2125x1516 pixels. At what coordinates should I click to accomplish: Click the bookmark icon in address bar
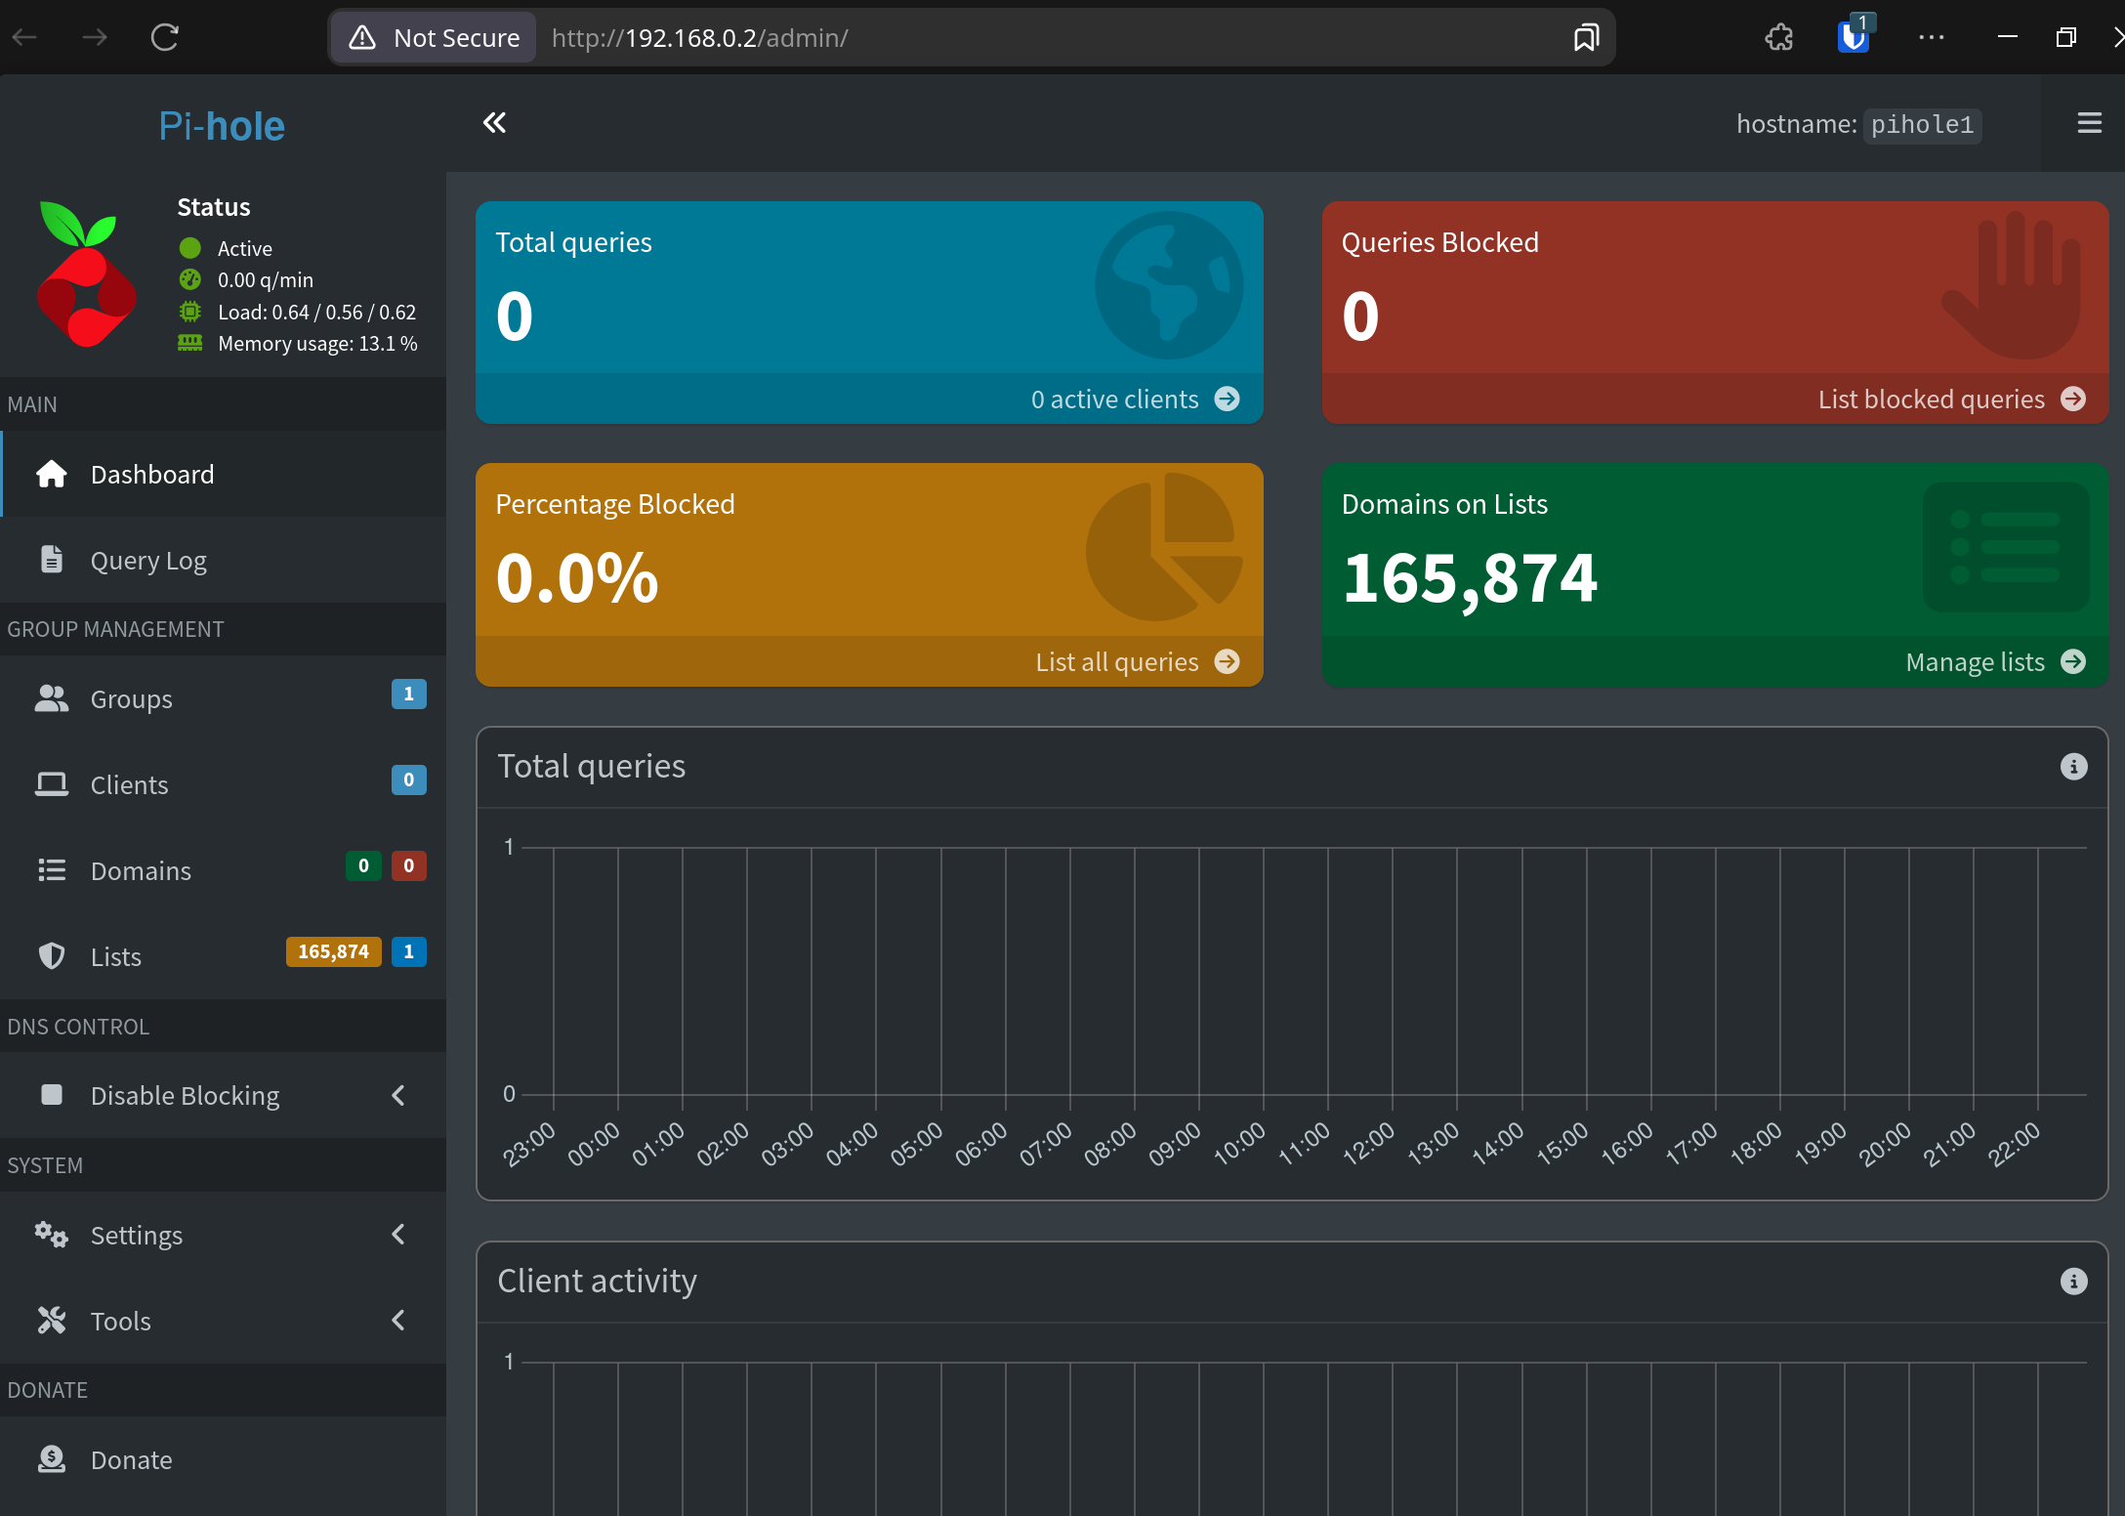click(x=1586, y=38)
